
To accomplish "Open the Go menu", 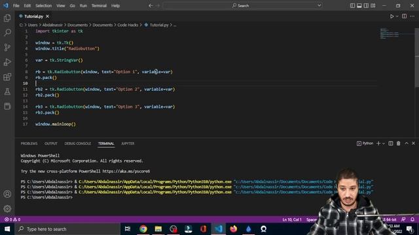I will pyautogui.click(x=73, y=6).
